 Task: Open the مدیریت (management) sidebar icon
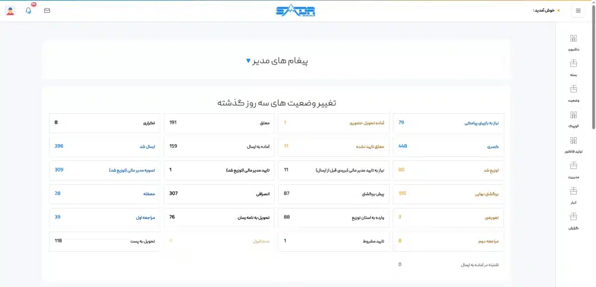(573, 166)
